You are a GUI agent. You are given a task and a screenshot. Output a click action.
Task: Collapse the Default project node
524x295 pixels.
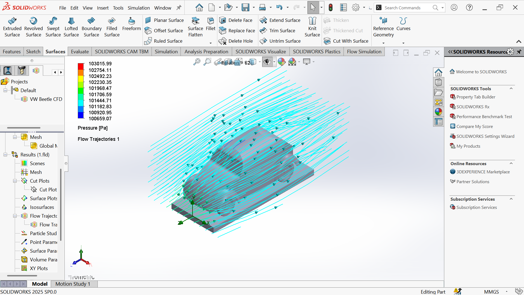click(5, 90)
